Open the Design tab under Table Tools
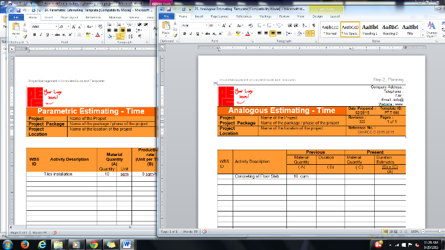This screenshot has height=250, width=445. click(x=317, y=16)
